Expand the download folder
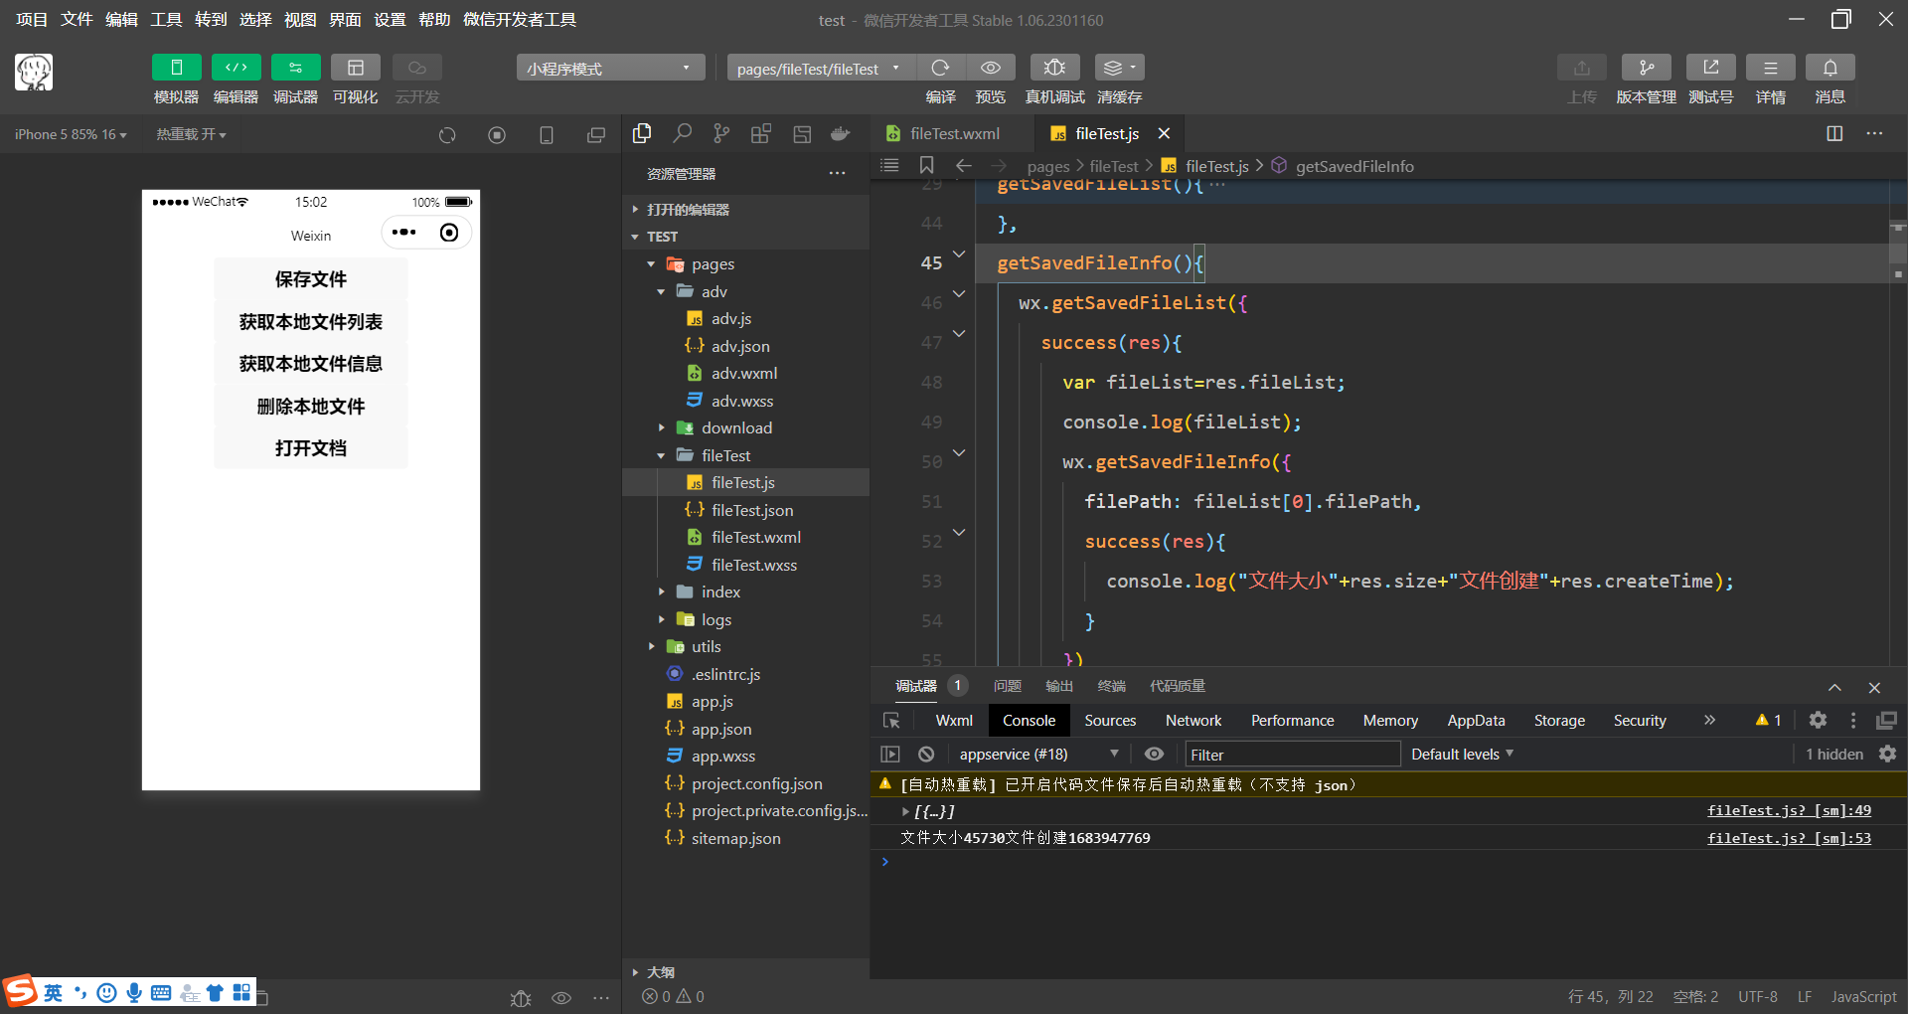The height and width of the screenshot is (1014, 1908). coord(745,428)
